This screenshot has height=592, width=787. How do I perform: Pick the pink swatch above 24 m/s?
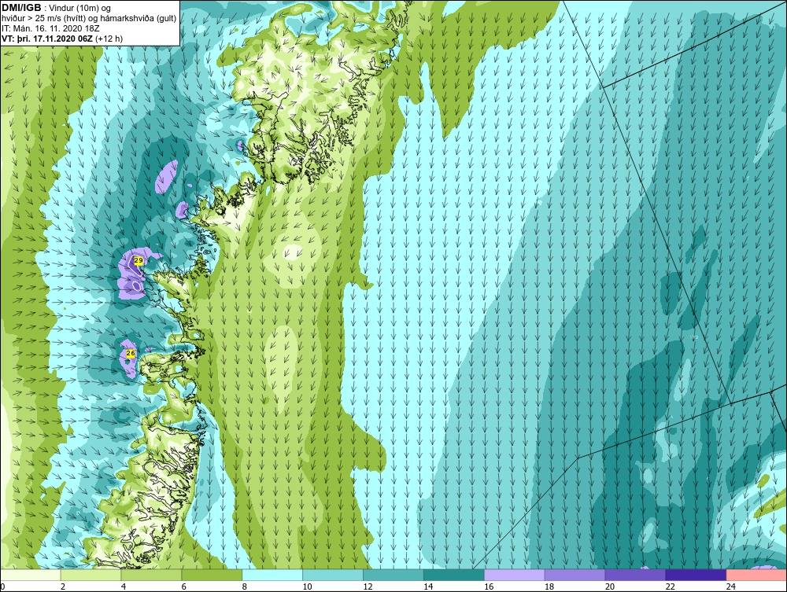point(756,575)
